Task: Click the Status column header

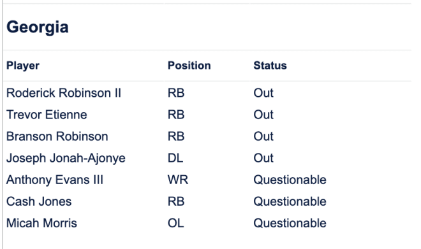Action: (x=270, y=66)
